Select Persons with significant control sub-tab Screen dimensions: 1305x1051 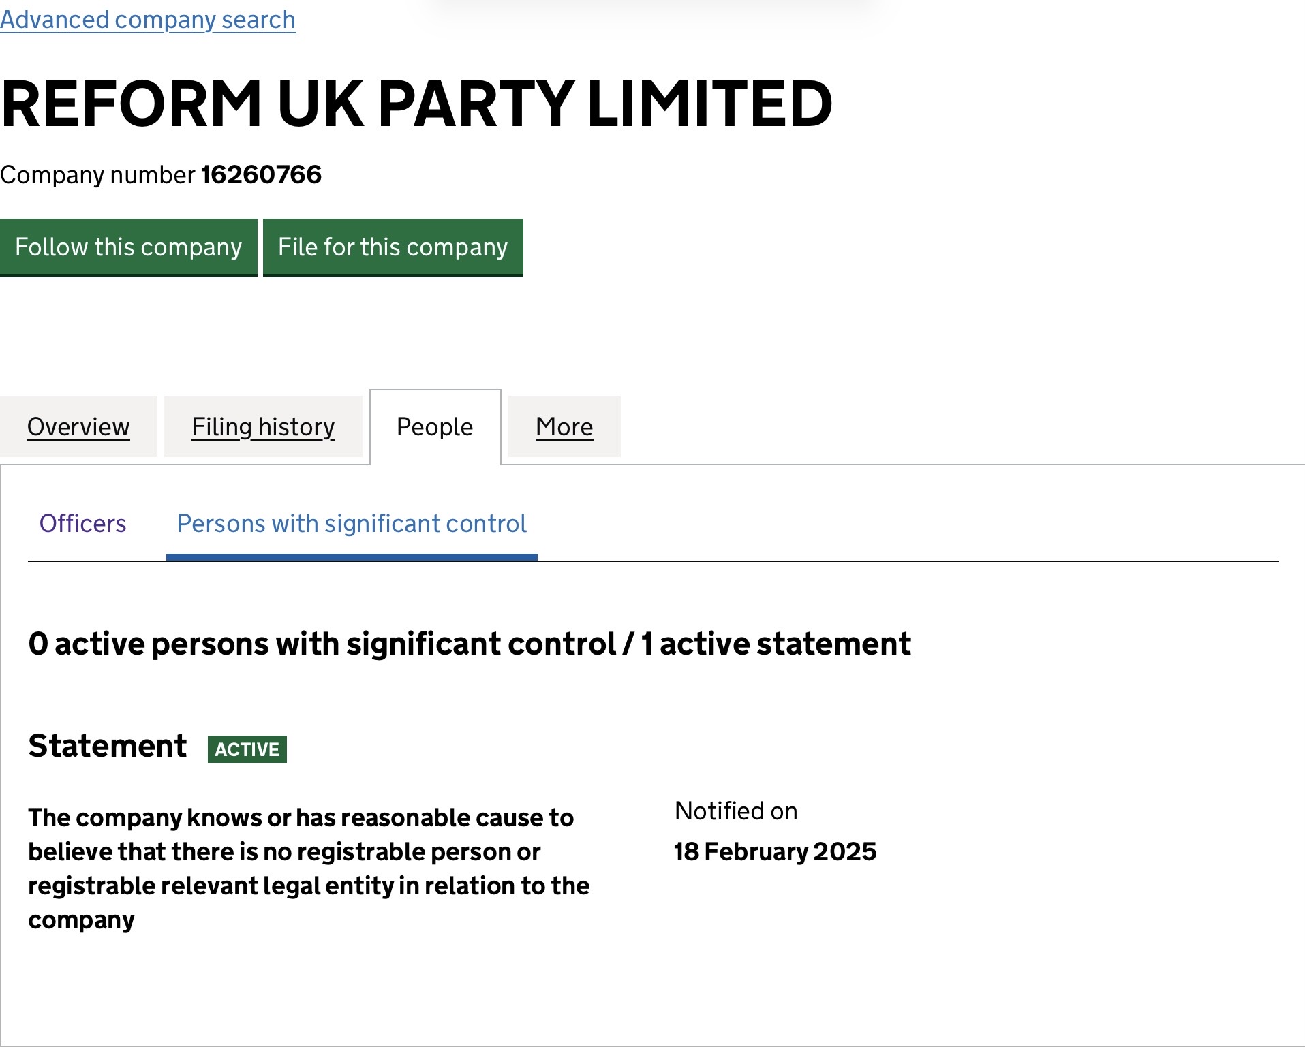click(352, 523)
